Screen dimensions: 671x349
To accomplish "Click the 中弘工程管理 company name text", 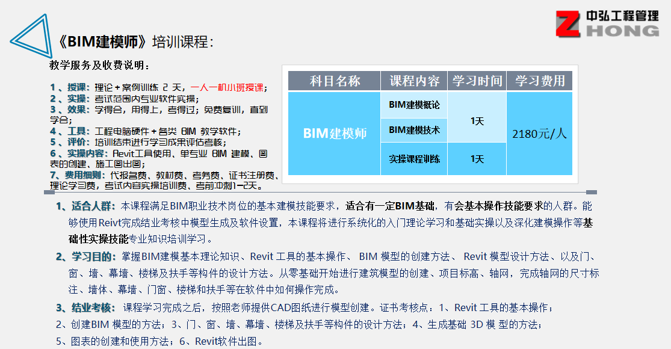I will tap(623, 15).
